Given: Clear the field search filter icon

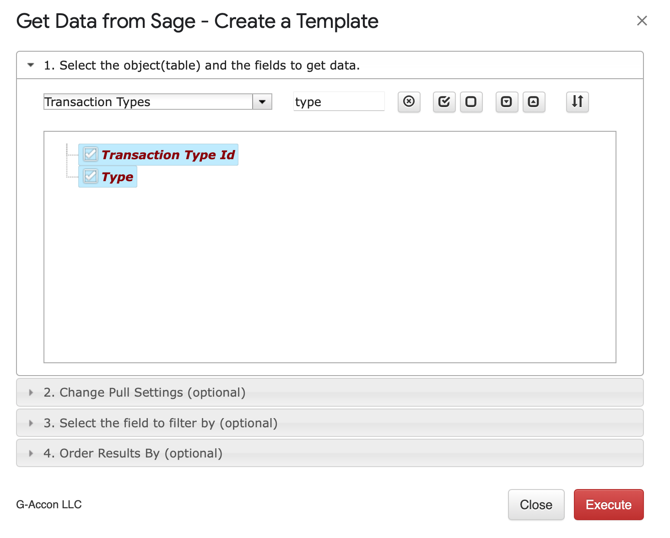Looking at the screenshot, I should click(x=409, y=102).
